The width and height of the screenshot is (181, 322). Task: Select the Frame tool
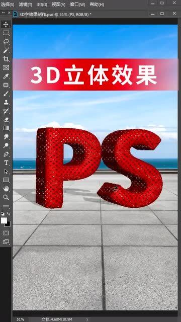point(6,67)
